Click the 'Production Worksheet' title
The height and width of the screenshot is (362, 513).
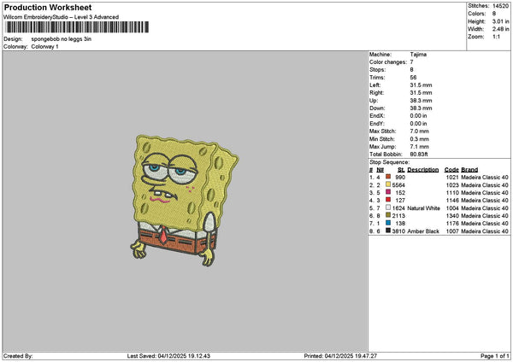click(x=48, y=8)
